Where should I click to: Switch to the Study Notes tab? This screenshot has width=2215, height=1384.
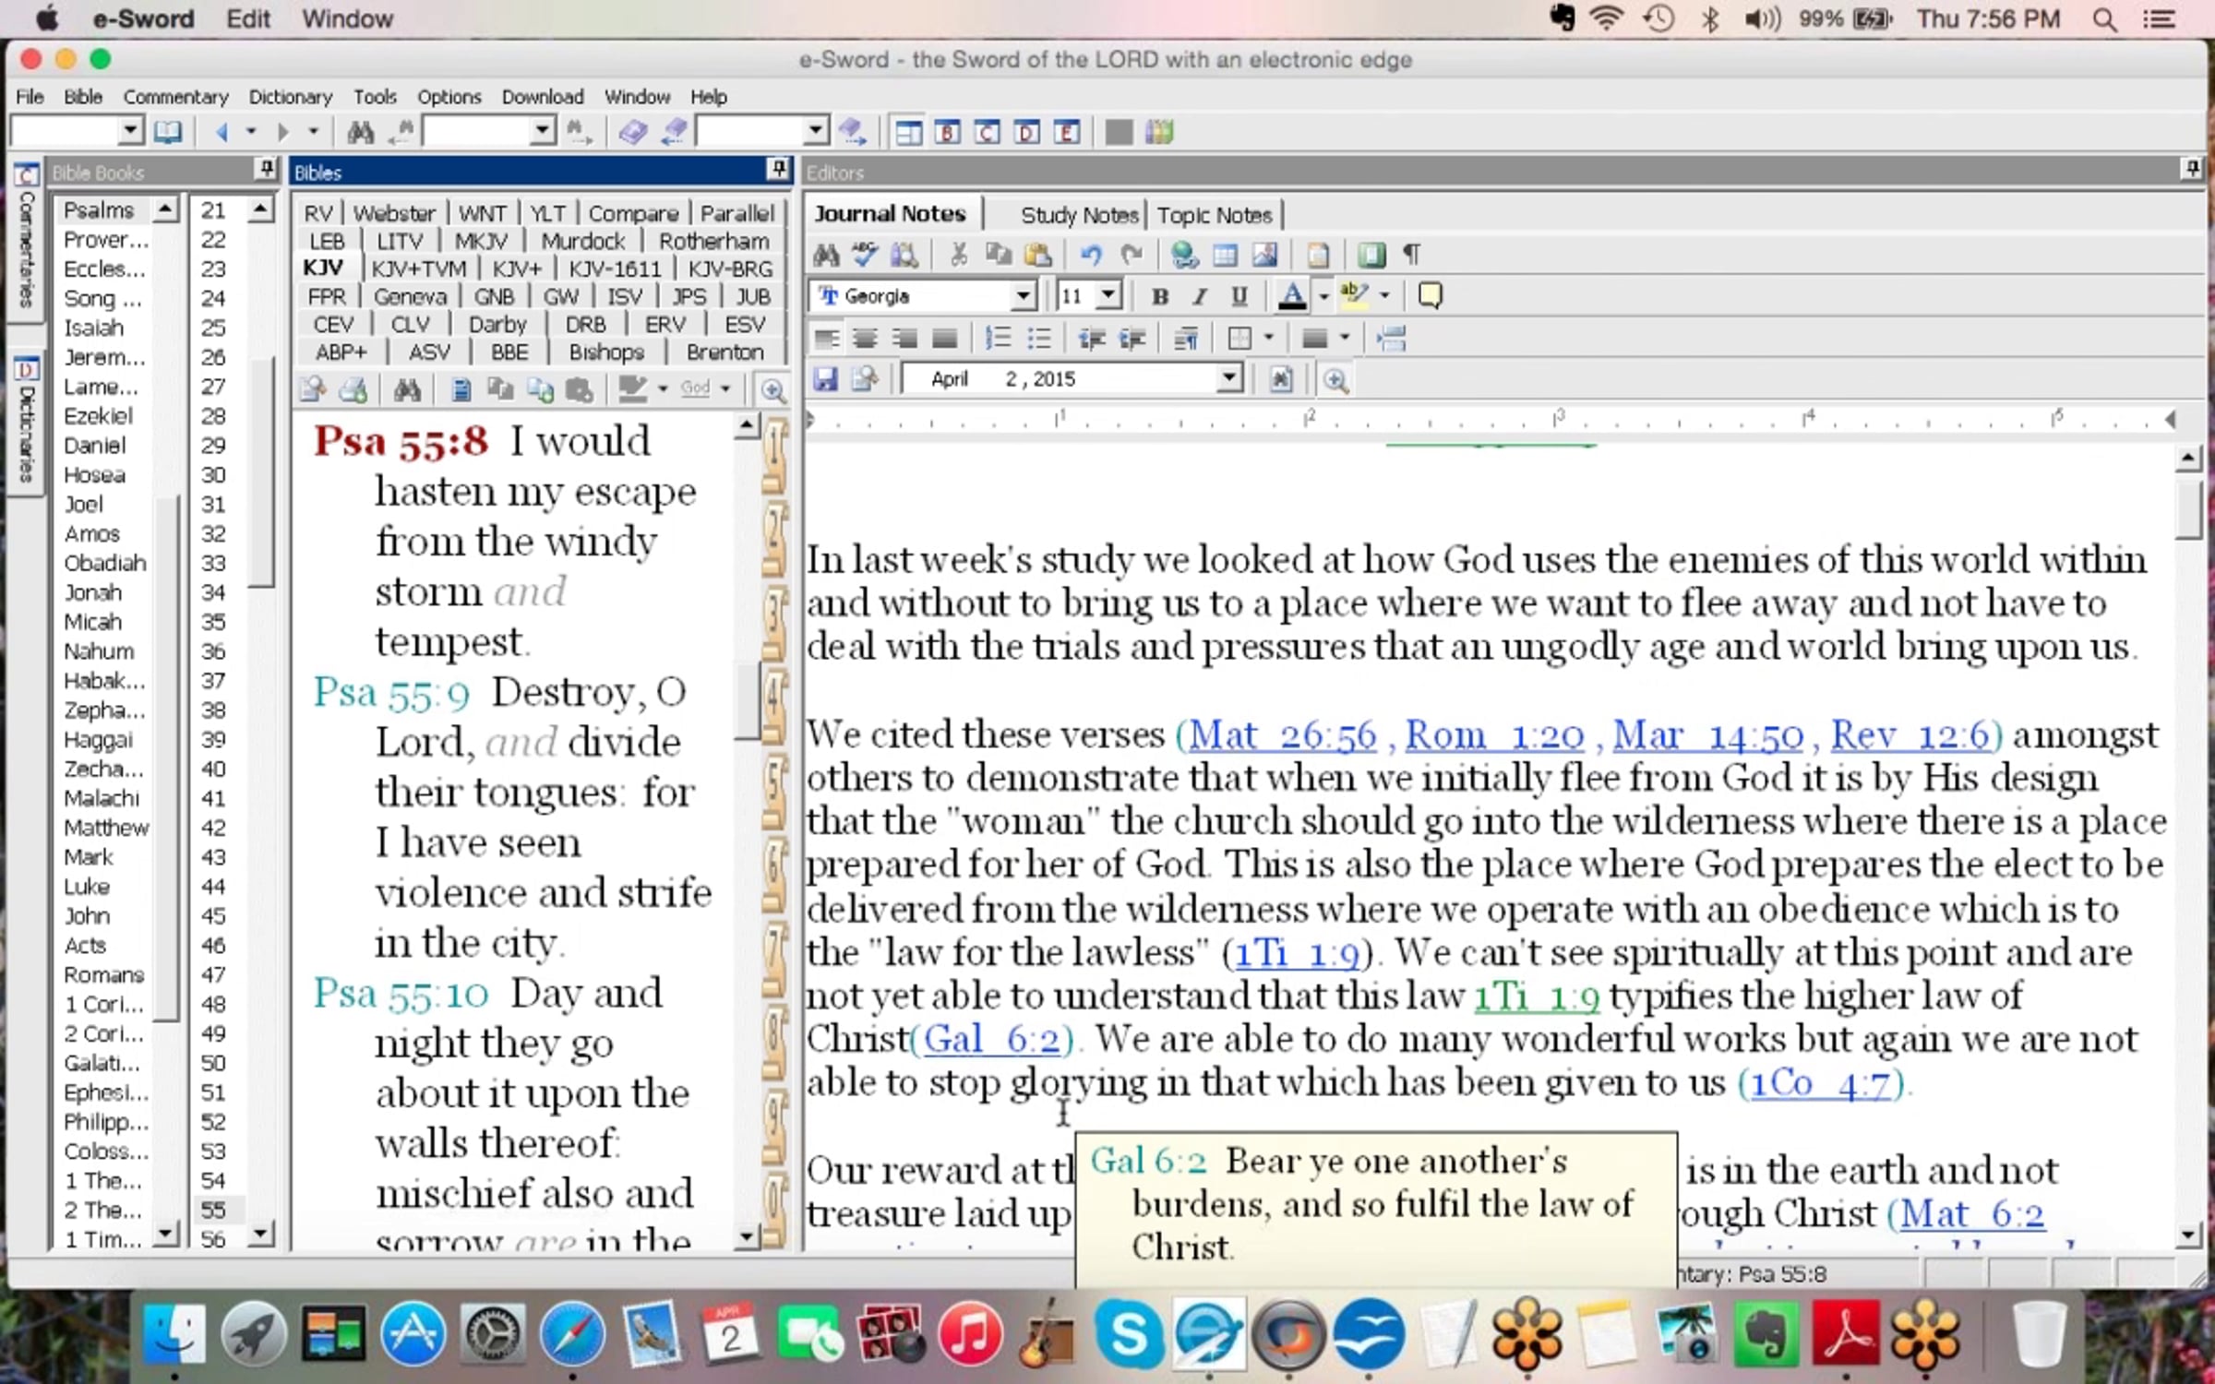coord(1079,215)
